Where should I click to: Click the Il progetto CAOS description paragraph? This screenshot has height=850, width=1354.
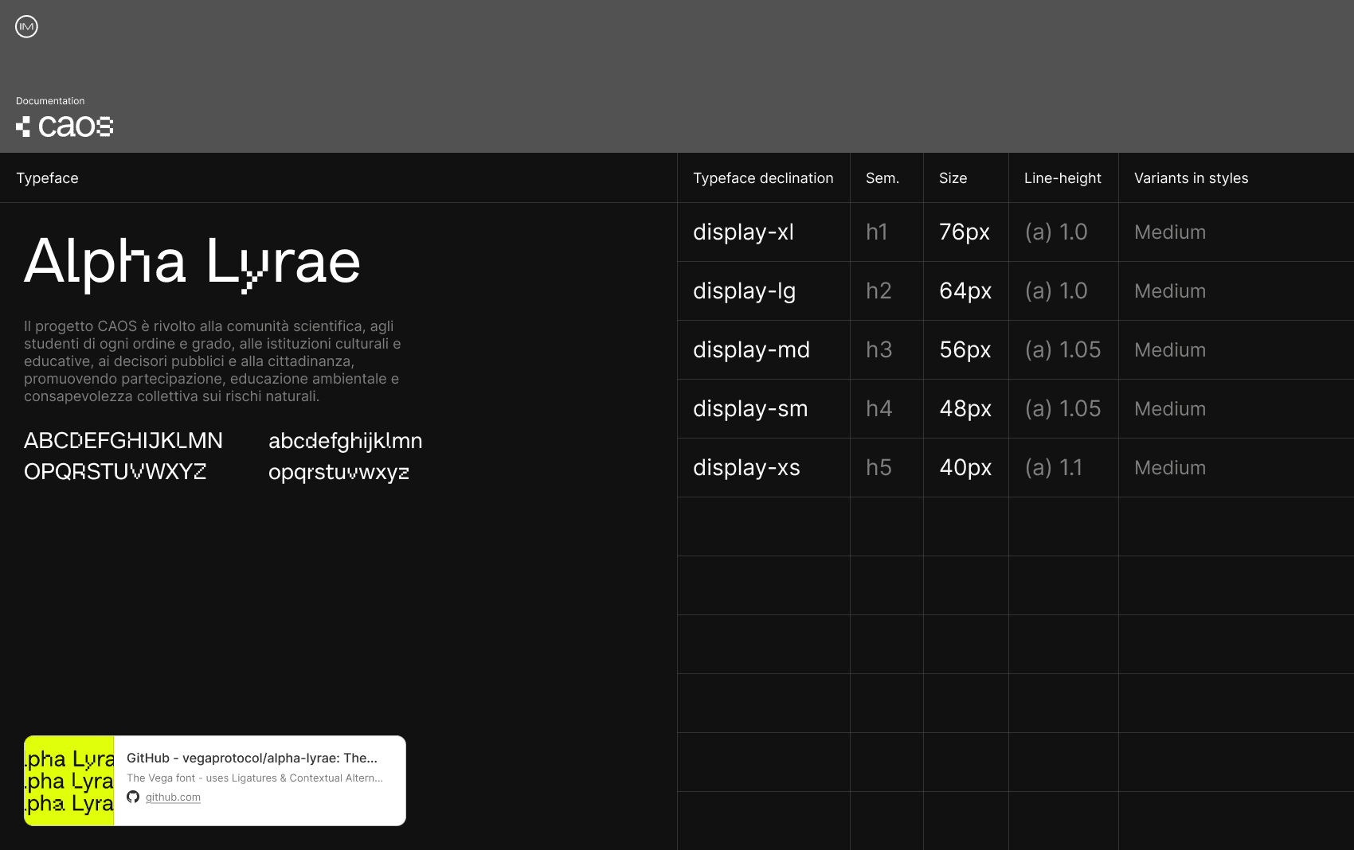pos(213,361)
